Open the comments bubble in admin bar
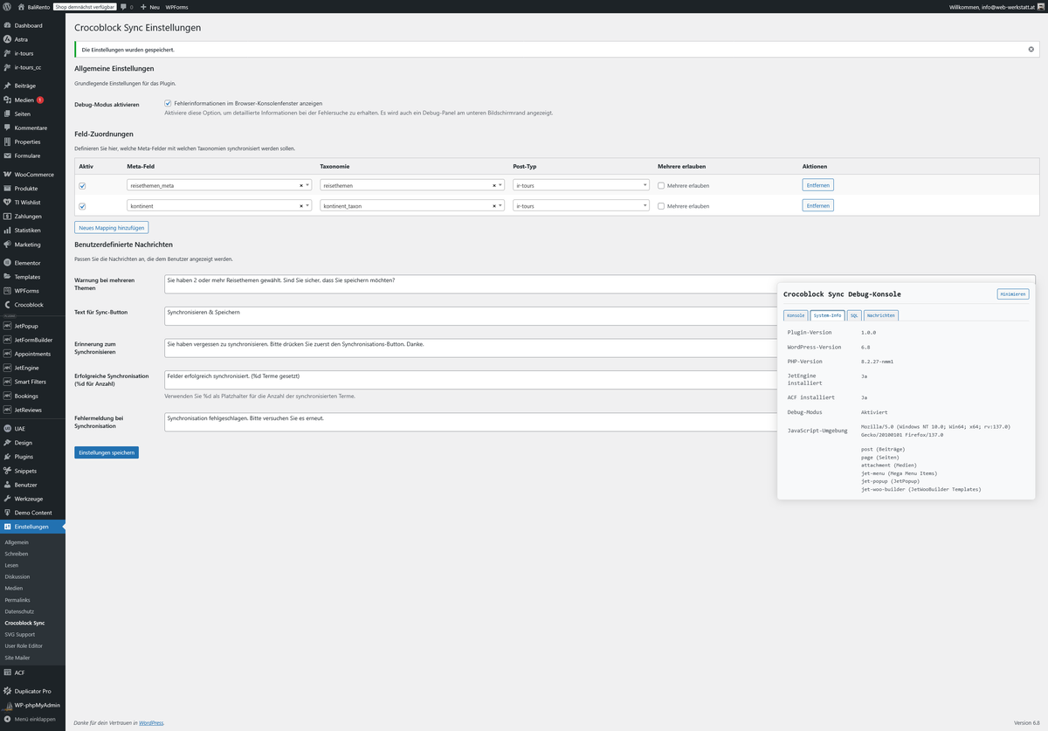Viewport: 1048px width, 731px height. [127, 6]
